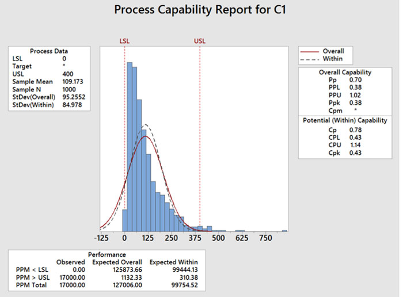403x297 pixels.
Task: Click the 'Overall Capability' heading
Action: 345,72
